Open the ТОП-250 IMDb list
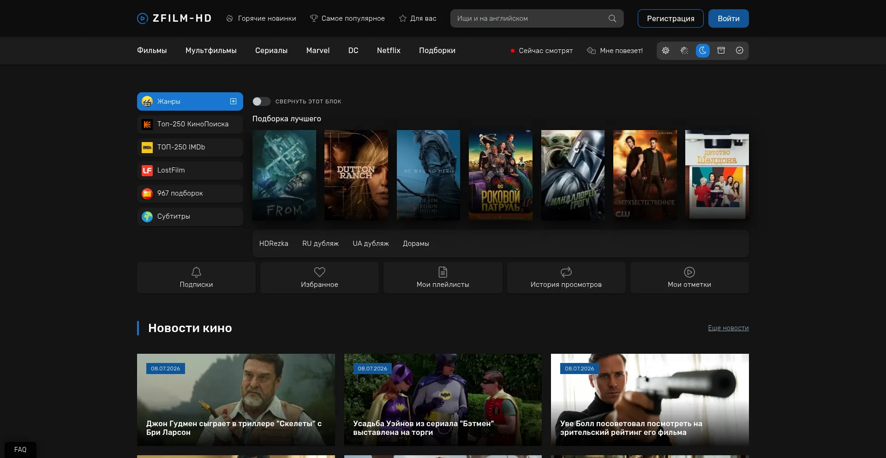This screenshot has height=458, width=886. click(190, 147)
